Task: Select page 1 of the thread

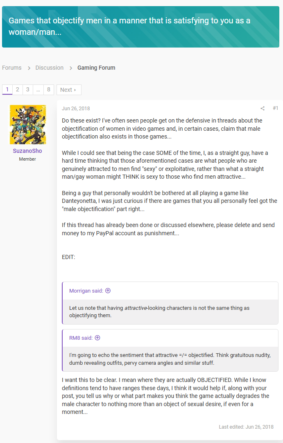Action: (7, 90)
